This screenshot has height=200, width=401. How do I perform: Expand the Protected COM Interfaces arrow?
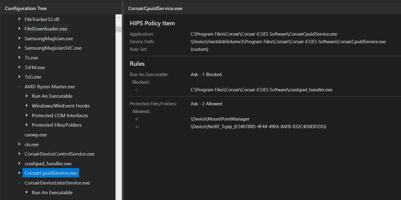(27, 116)
